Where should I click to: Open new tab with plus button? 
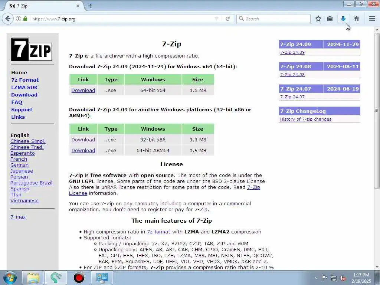(90, 6)
